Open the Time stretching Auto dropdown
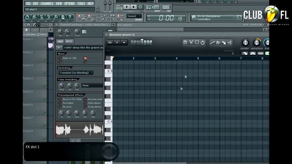292x164 pixels. coord(92,85)
